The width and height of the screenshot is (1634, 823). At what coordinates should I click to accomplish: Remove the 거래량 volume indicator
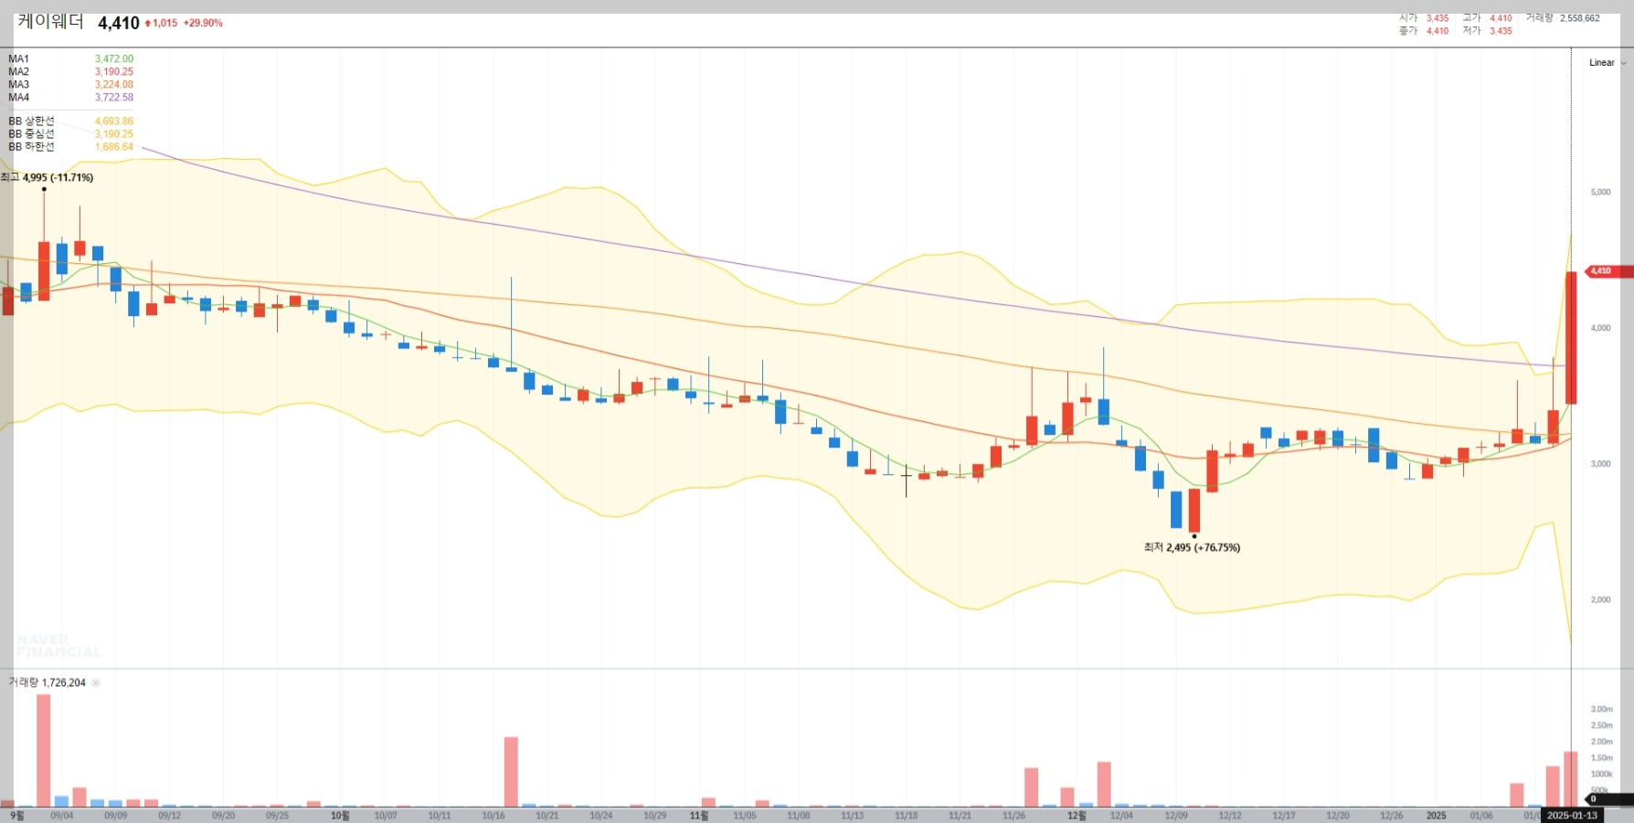(x=96, y=682)
